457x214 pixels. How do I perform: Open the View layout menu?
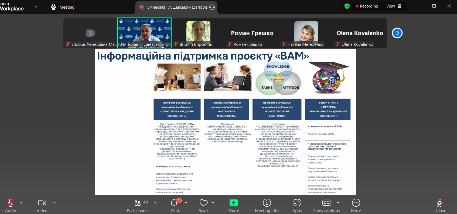(x=394, y=6)
